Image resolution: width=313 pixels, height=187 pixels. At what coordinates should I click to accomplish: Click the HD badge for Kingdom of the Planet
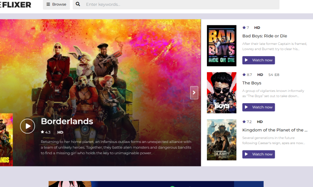point(260,122)
